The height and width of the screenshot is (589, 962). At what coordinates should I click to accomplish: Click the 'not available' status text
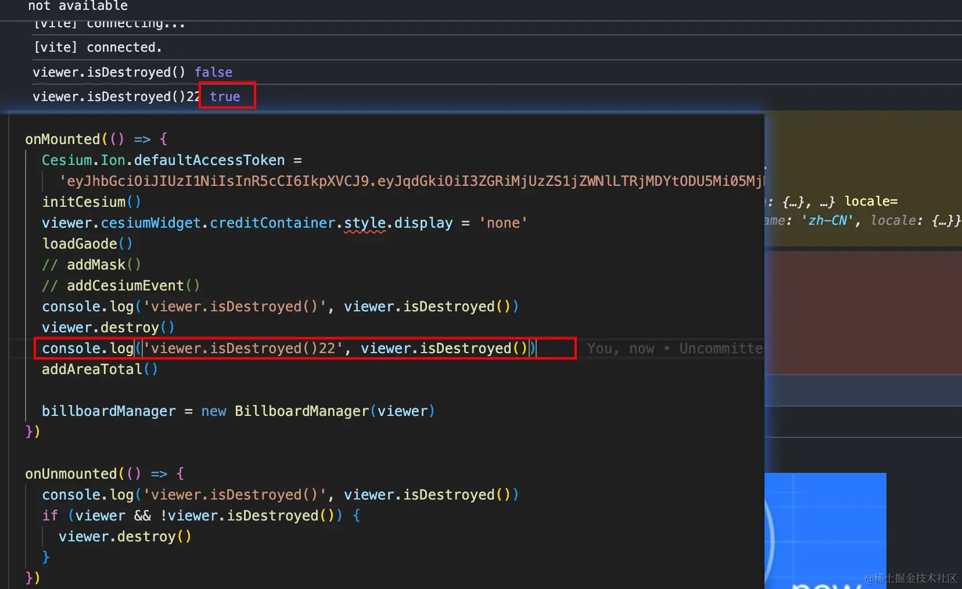pyautogui.click(x=77, y=6)
